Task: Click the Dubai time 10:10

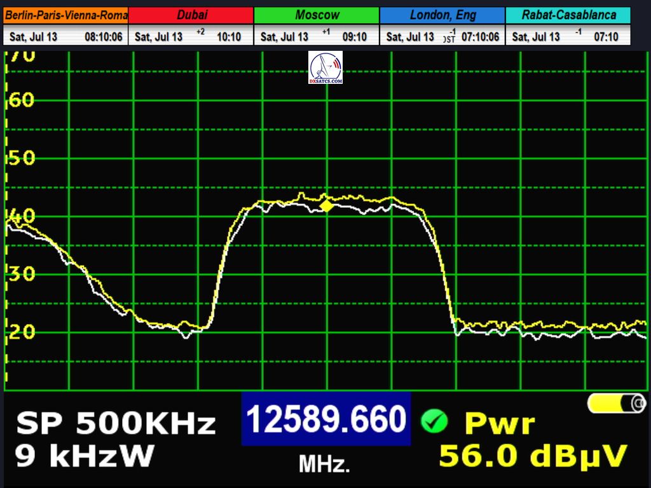Action: (x=228, y=37)
